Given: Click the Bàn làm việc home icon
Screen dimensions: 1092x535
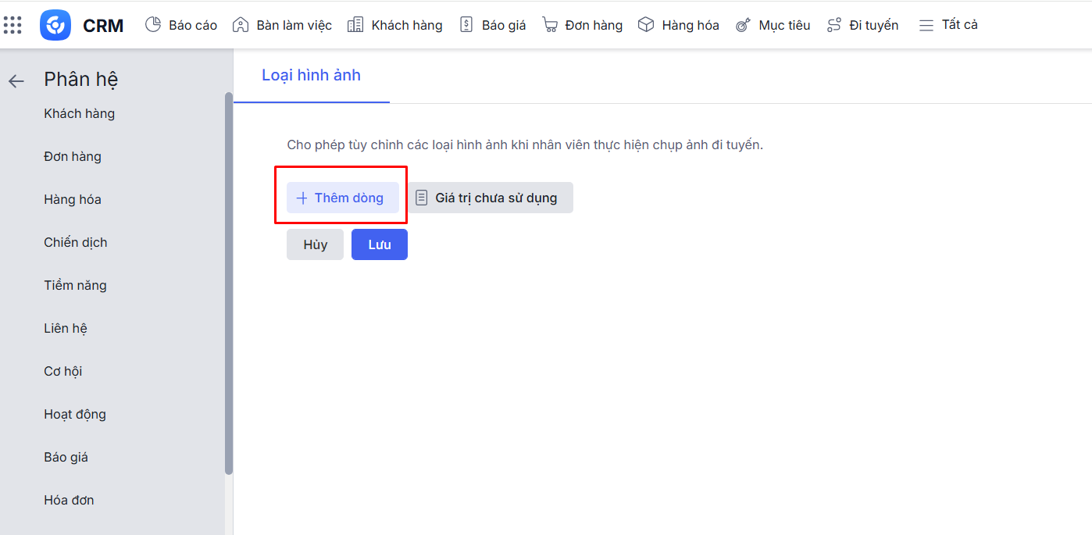Looking at the screenshot, I should tap(241, 25).
